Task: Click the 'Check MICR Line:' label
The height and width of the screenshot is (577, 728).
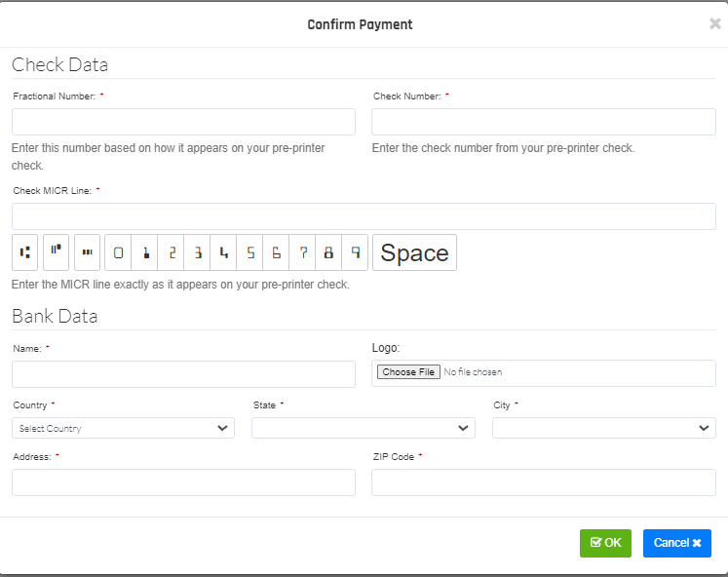Action: point(52,191)
